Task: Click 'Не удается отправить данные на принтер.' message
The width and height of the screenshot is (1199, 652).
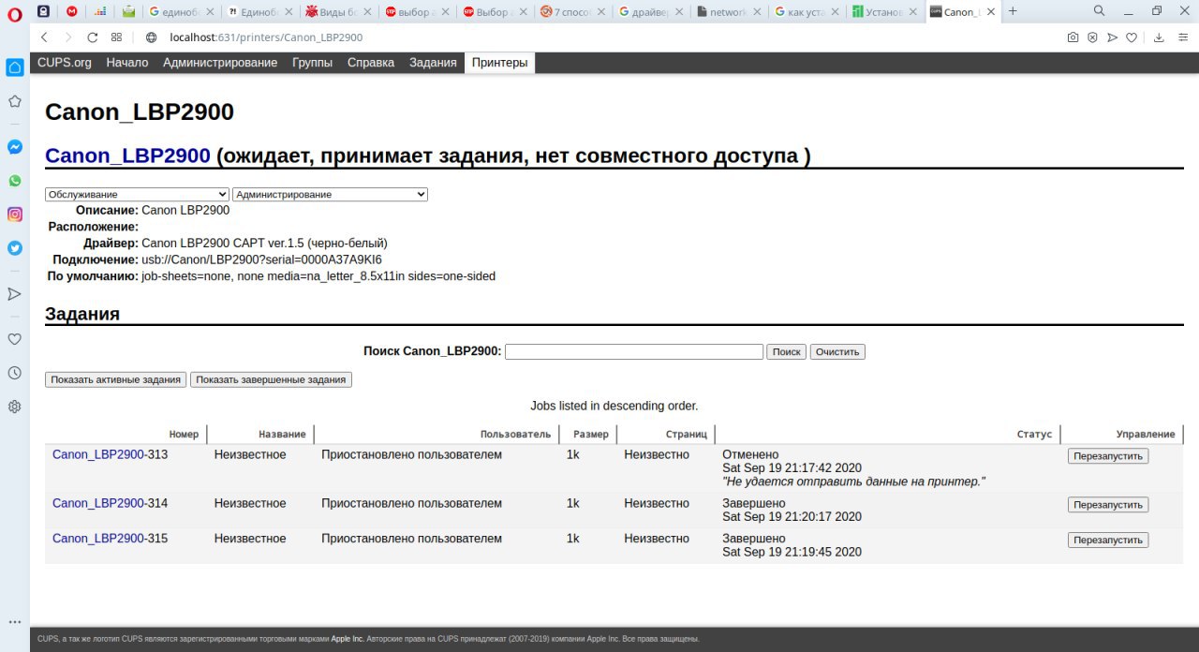Action: coord(854,481)
